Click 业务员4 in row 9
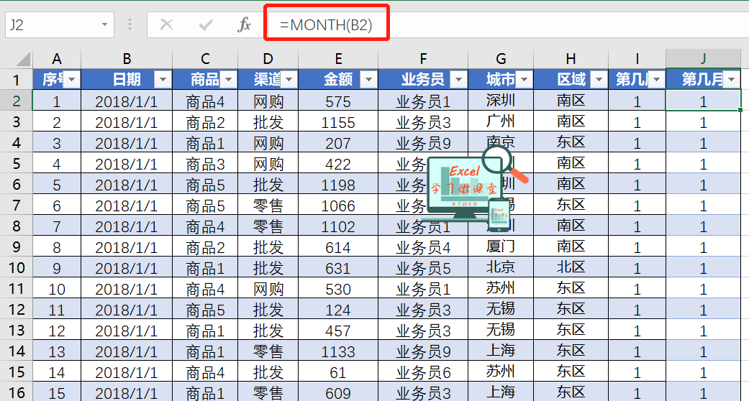 (423, 246)
